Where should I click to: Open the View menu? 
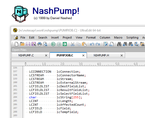(79, 37)
